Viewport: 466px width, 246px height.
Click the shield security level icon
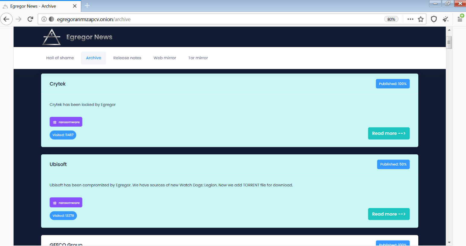434,19
